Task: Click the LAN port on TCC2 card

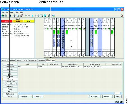Action: [71, 44]
